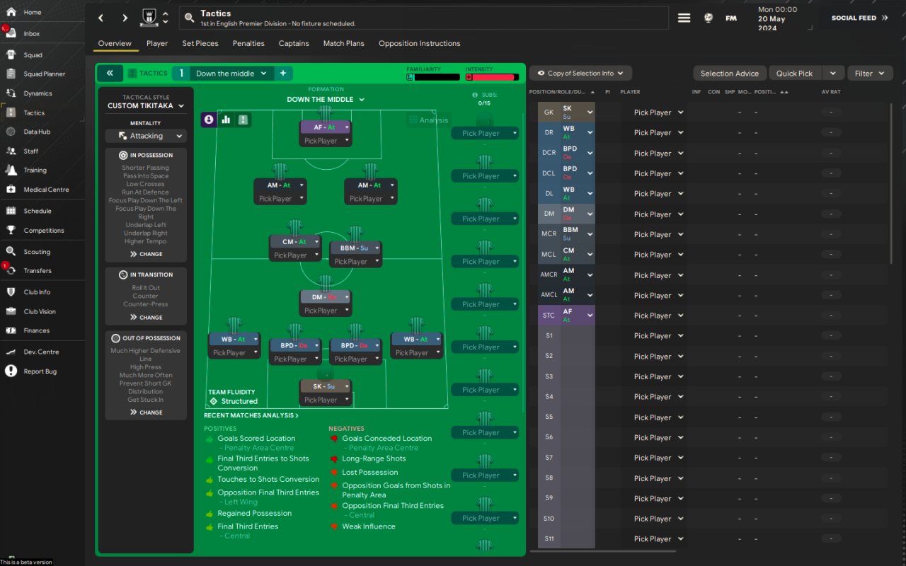
Task: Open the FM menu
Action: [731, 18]
